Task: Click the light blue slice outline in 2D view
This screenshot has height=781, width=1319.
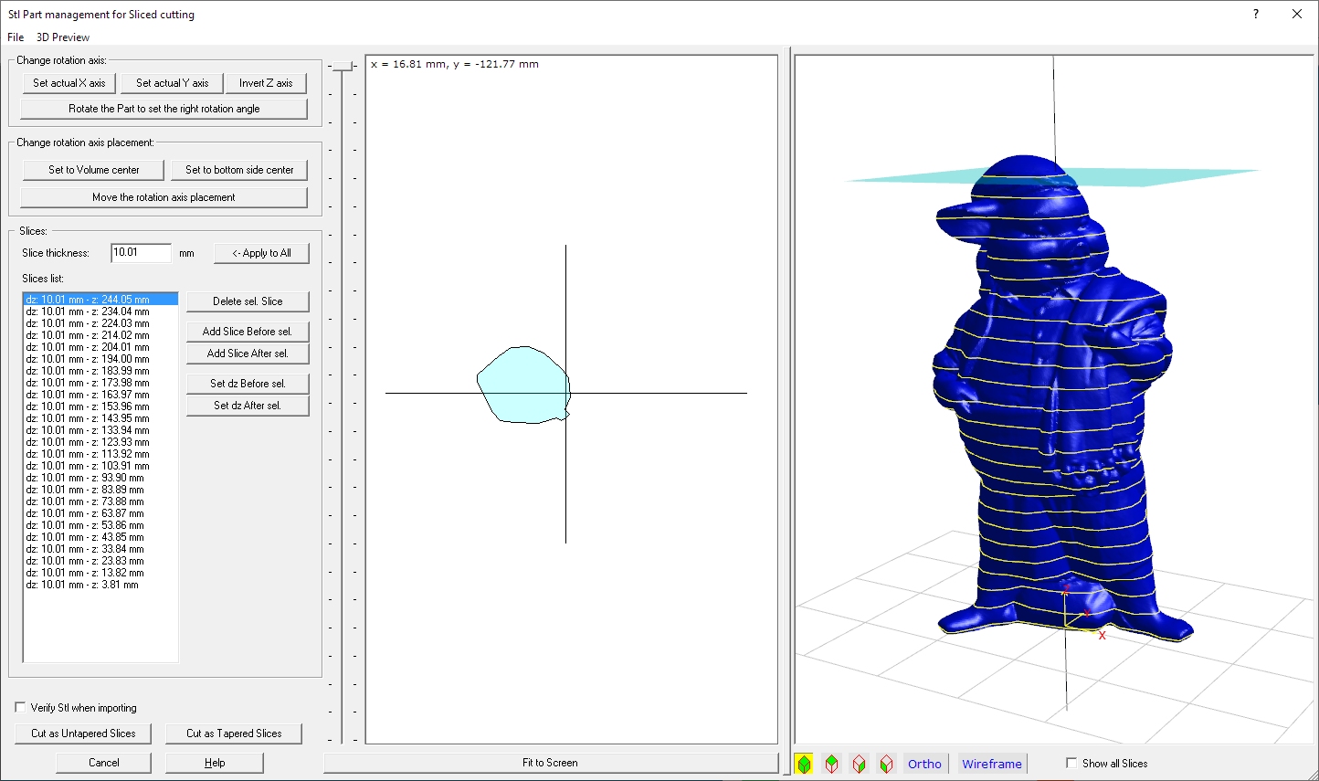Action: pos(522,385)
